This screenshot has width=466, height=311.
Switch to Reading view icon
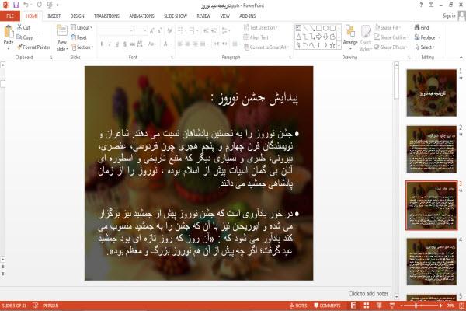[379, 306]
